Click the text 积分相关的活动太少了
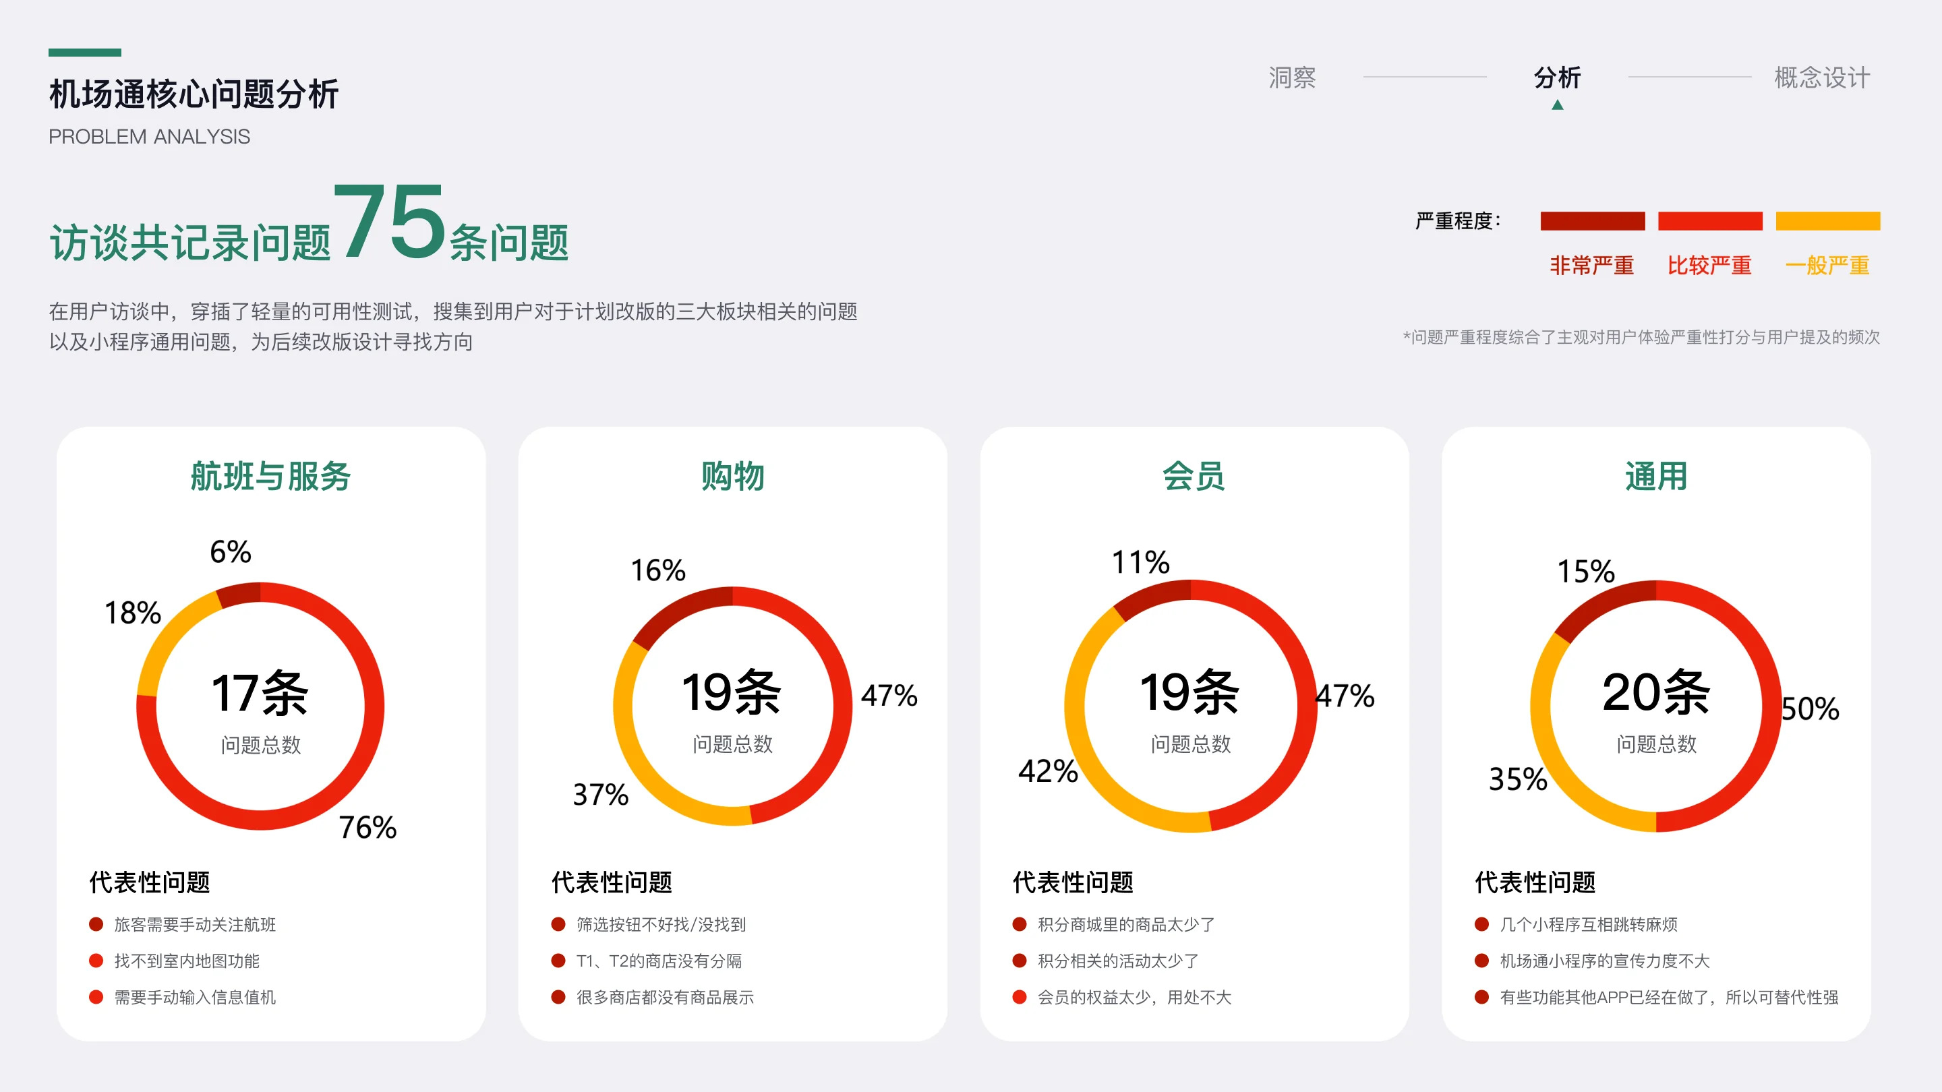The width and height of the screenshot is (1942, 1092). point(1118,961)
